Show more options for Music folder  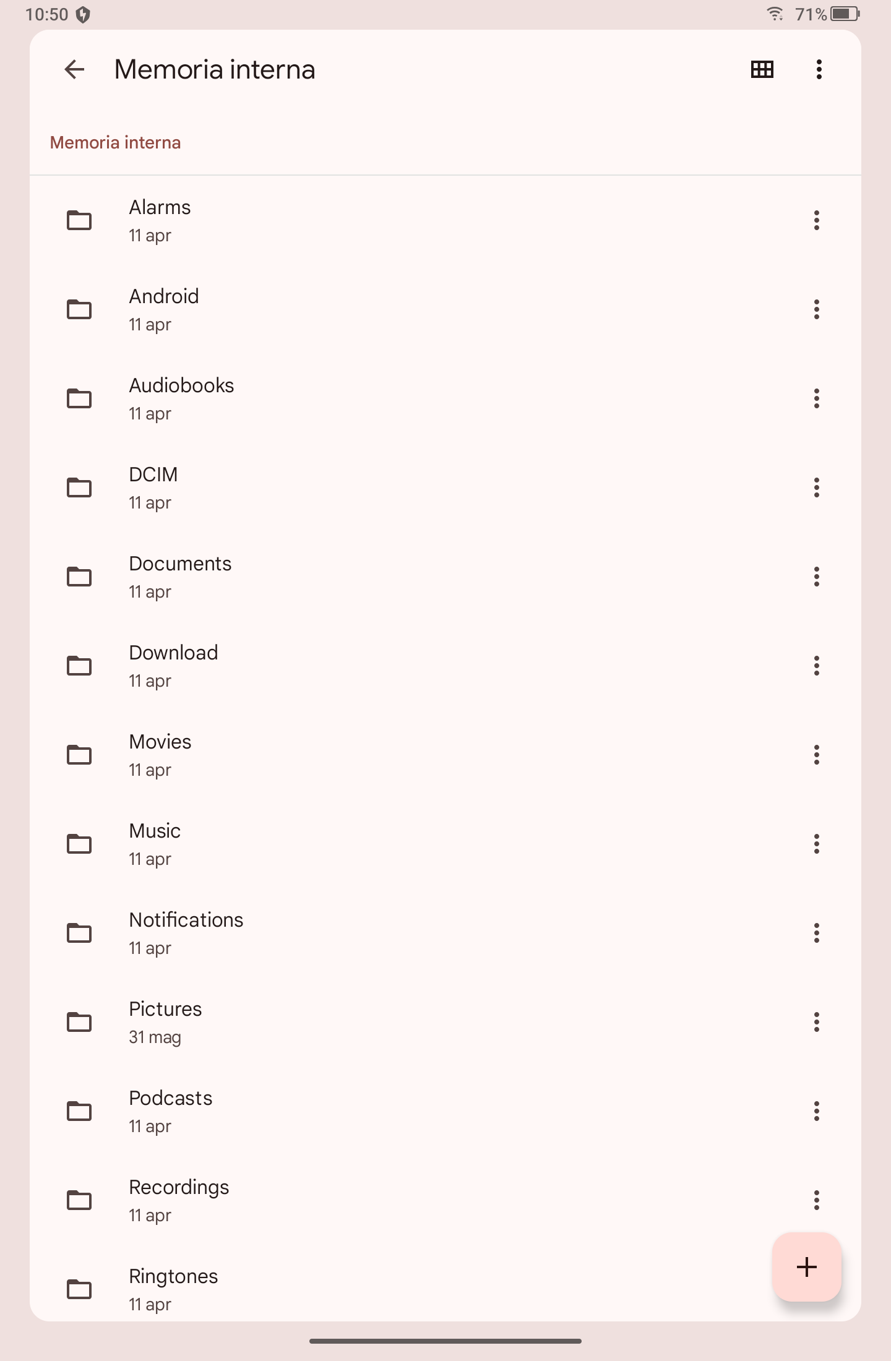click(817, 844)
